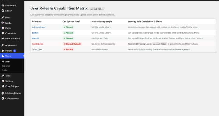Image resolution: width=219 pixels, height=116 pixels.
Task: Open Site Kit via its G icon
Action: 3,11
